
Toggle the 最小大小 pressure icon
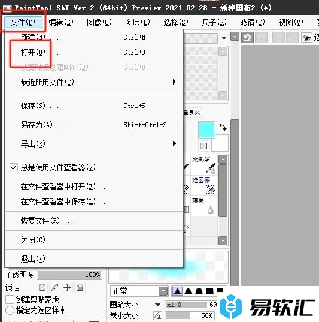click(157, 315)
